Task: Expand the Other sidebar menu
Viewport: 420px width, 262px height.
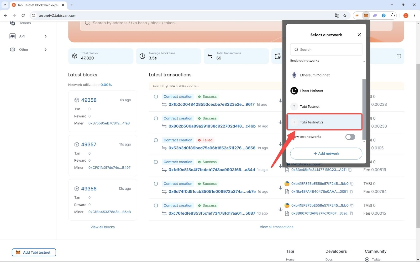Action: 45,50
